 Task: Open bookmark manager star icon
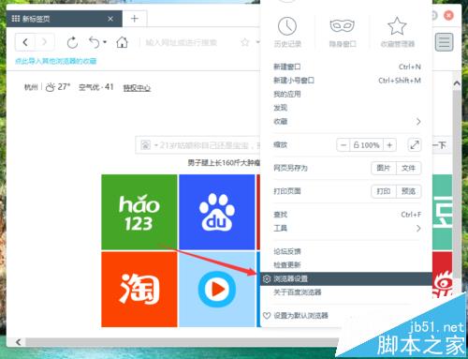coord(397,26)
